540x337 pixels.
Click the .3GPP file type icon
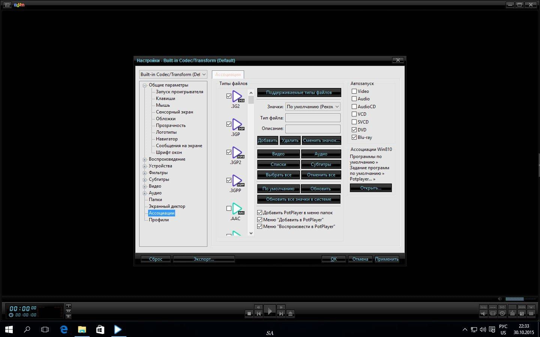tap(237, 180)
